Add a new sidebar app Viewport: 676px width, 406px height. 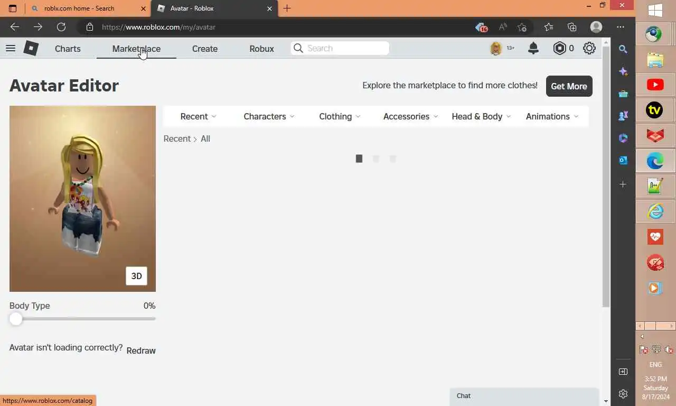(x=623, y=184)
